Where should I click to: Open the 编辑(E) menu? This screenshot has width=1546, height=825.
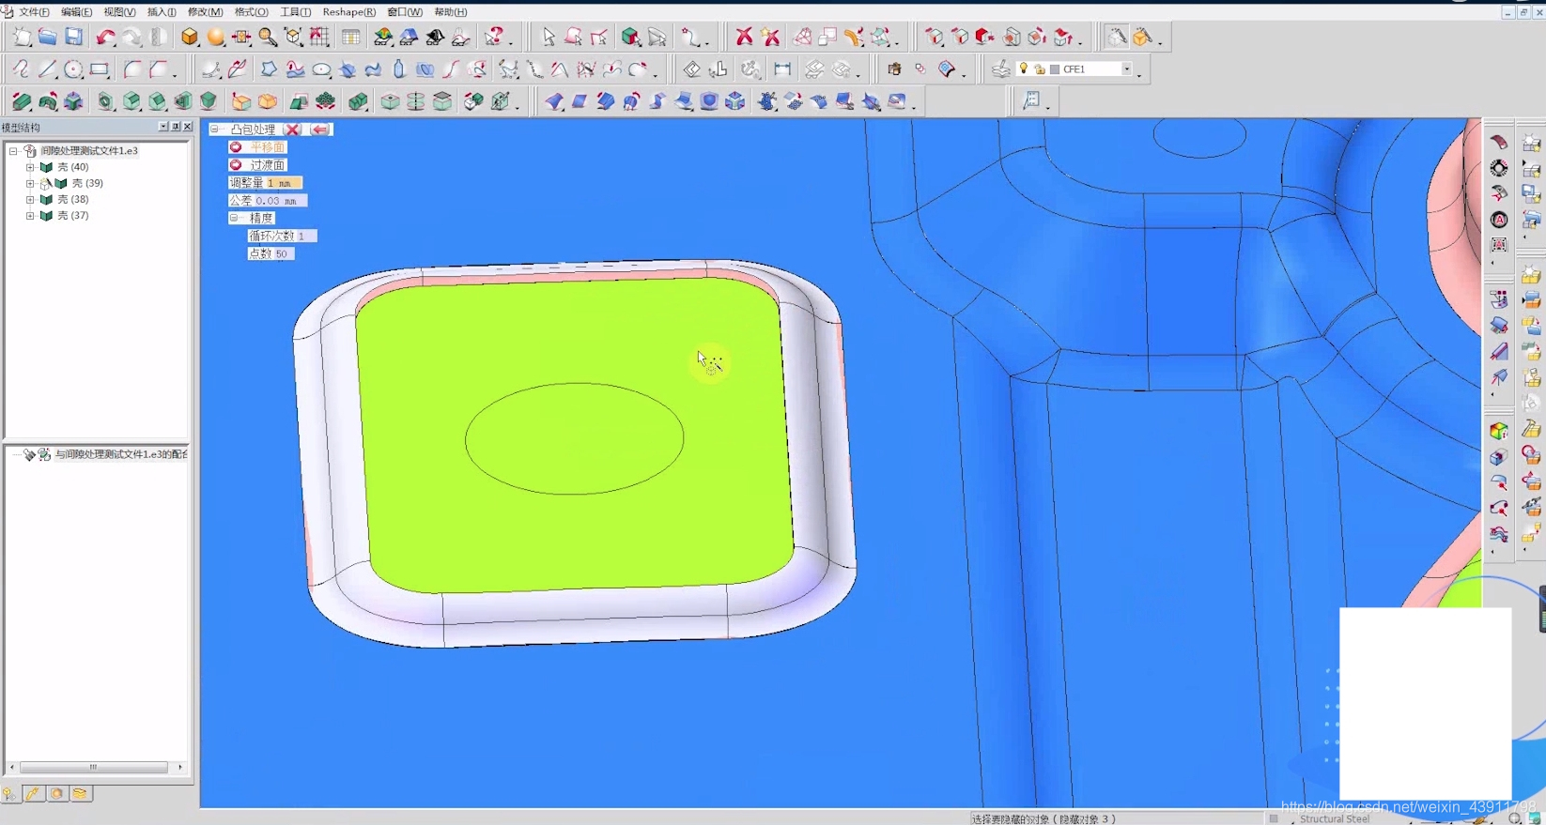pyautogui.click(x=76, y=12)
